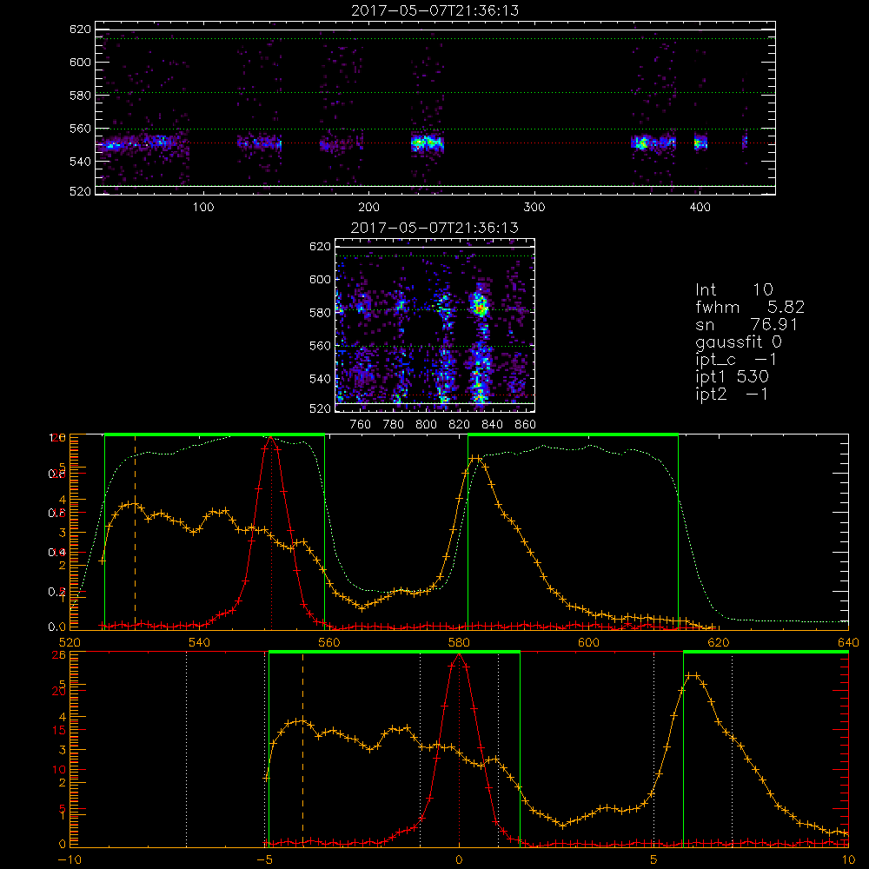Click the 400 tick label on top panel x-axis
This screenshot has width=869, height=869.
click(x=700, y=208)
